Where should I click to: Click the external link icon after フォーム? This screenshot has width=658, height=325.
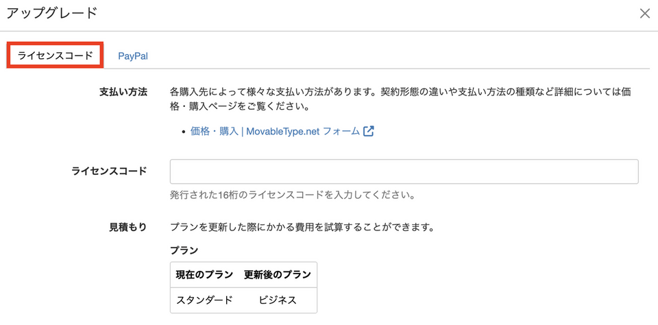(x=369, y=132)
